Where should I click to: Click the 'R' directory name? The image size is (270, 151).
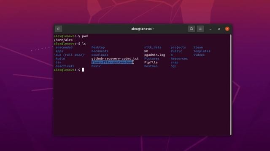pos(172,55)
